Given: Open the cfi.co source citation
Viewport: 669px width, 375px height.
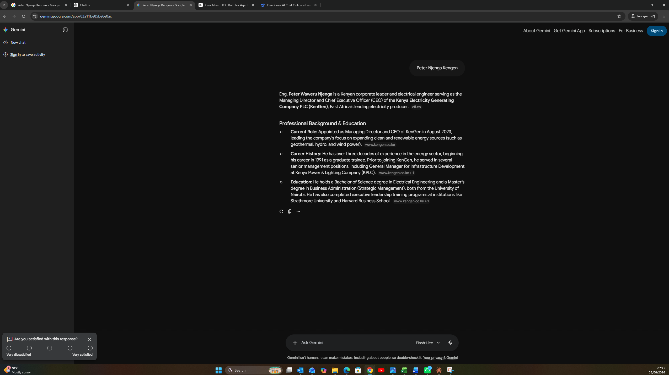Looking at the screenshot, I should [416, 107].
